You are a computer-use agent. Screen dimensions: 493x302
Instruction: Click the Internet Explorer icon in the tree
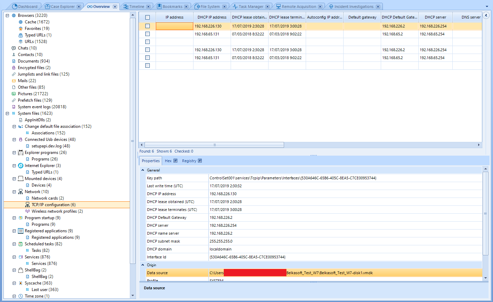[x=21, y=166]
